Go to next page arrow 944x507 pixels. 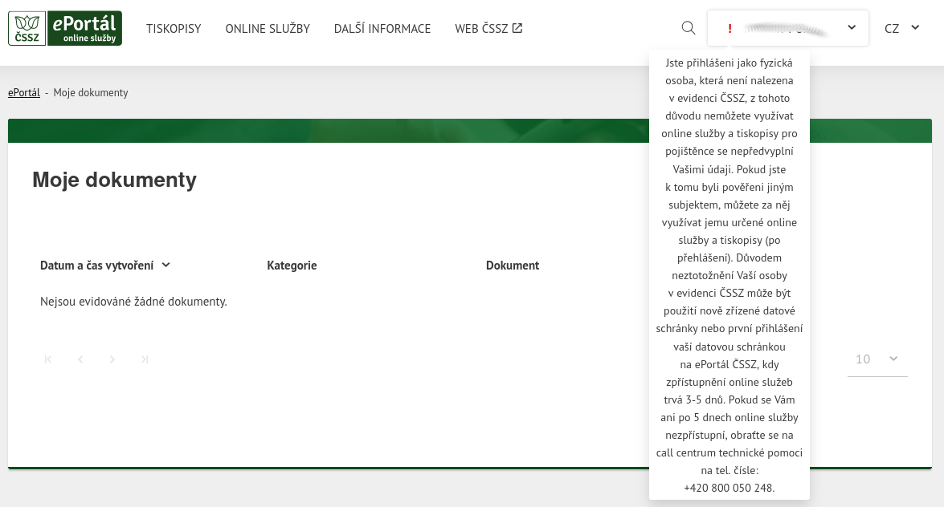112,359
